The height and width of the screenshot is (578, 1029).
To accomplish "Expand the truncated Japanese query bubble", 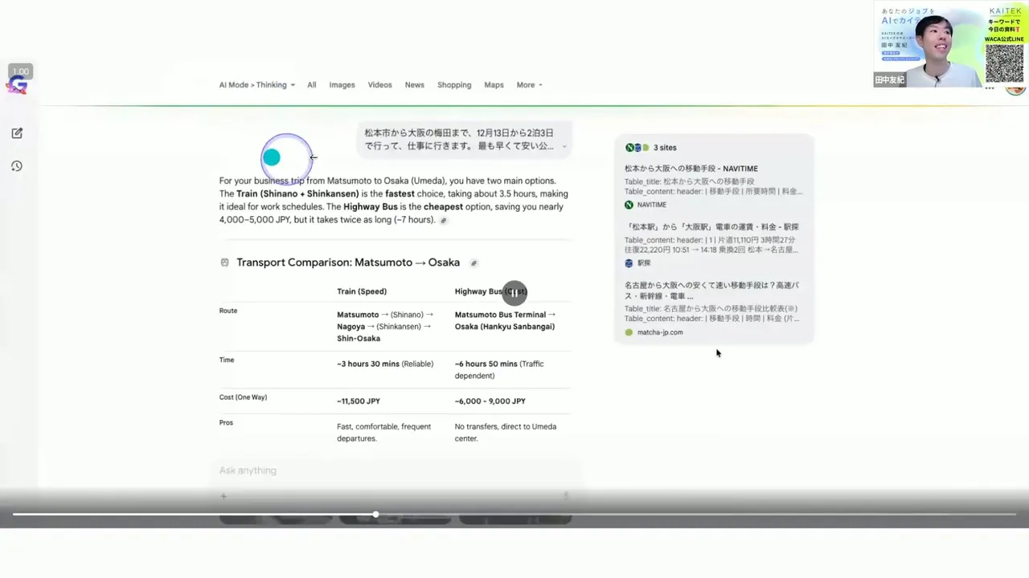I will pyautogui.click(x=564, y=146).
